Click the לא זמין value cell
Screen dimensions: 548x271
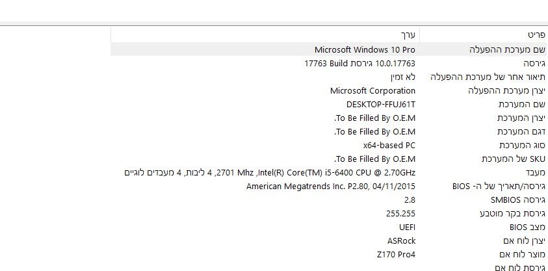(x=402, y=77)
